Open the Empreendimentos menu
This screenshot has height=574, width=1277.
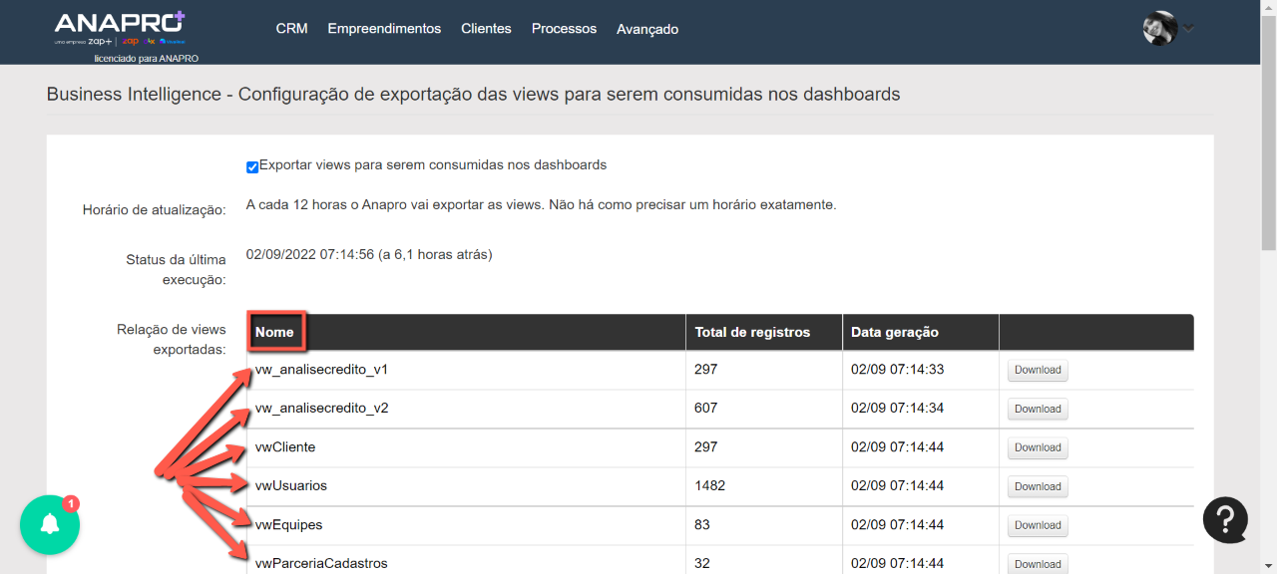[x=384, y=29]
